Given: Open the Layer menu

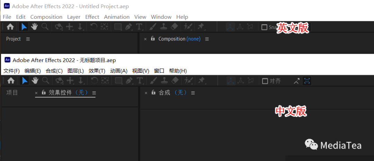Looking at the screenshot, I should (74, 17).
